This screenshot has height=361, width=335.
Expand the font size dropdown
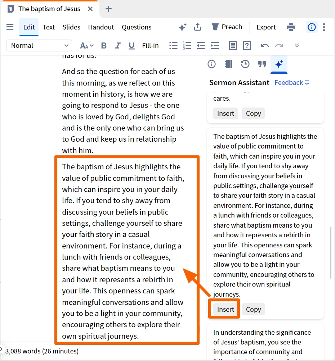click(x=87, y=46)
